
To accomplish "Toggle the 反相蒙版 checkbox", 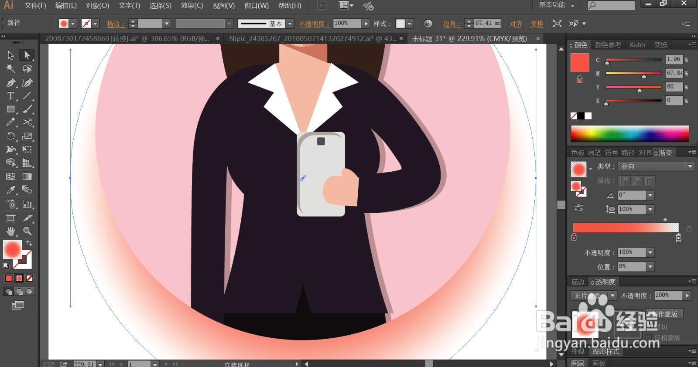I will 649,338.
